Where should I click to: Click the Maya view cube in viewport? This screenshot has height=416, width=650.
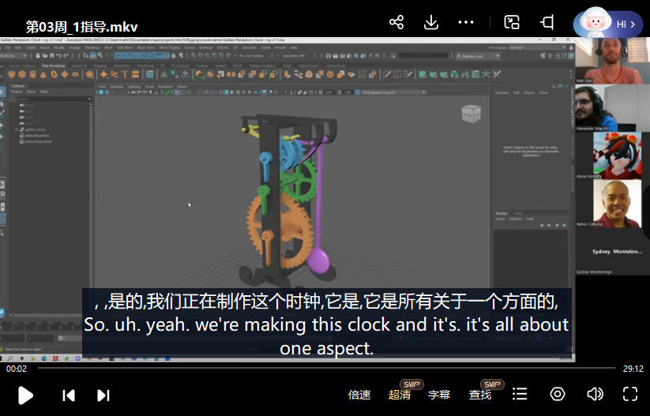471,113
